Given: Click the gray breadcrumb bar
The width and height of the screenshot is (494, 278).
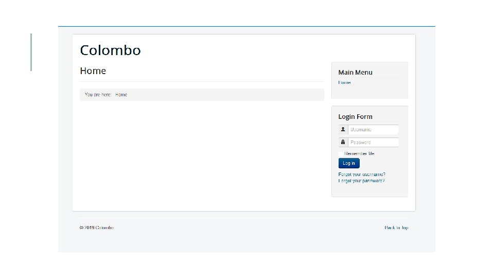Looking at the screenshot, I should point(202,95).
